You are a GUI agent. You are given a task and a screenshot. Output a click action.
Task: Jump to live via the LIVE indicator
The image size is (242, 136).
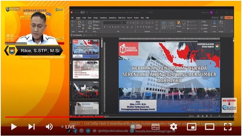coord(68,127)
